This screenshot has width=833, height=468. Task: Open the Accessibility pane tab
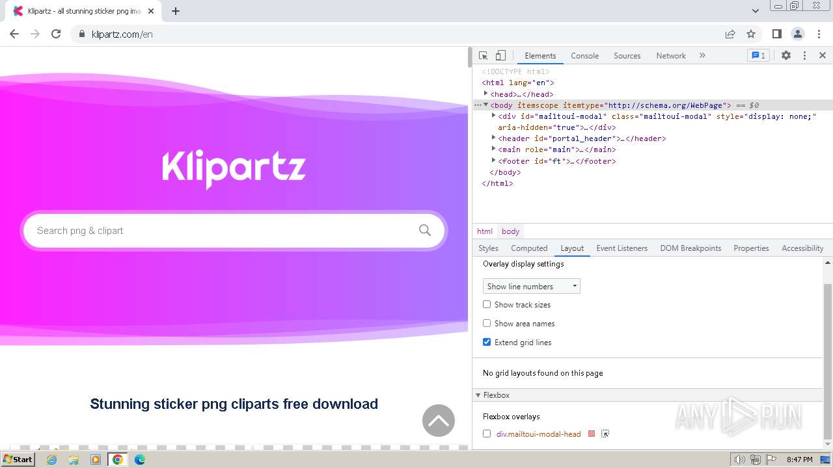[802, 248]
